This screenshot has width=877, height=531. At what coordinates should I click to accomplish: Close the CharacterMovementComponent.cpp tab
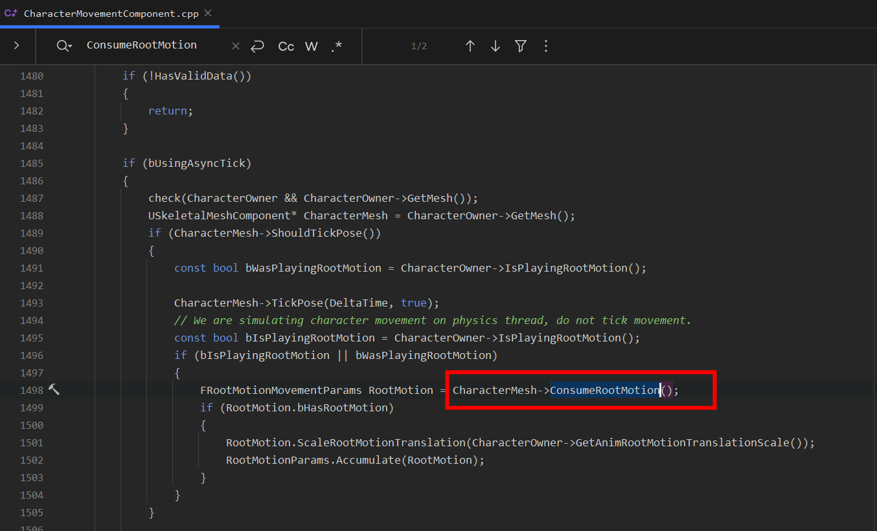[x=207, y=13]
